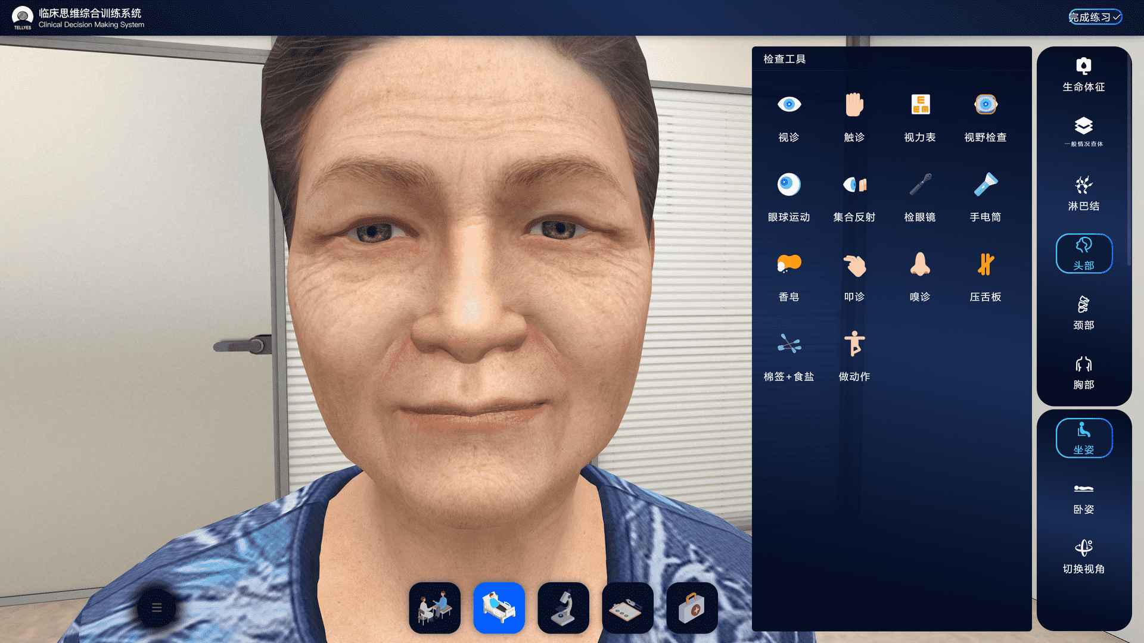Image resolution: width=1144 pixels, height=643 pixels.
Task: Open the microscope lab test module
Action: pyautogui.click(x=563, y=607)
